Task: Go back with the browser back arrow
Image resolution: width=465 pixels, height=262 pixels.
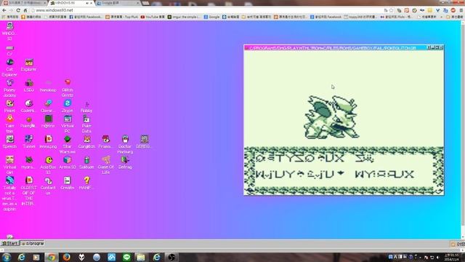Action: tap(4, 10)
